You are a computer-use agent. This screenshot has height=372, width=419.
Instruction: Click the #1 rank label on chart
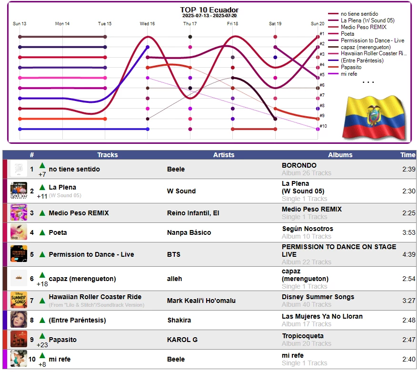[x=322, y=34]
